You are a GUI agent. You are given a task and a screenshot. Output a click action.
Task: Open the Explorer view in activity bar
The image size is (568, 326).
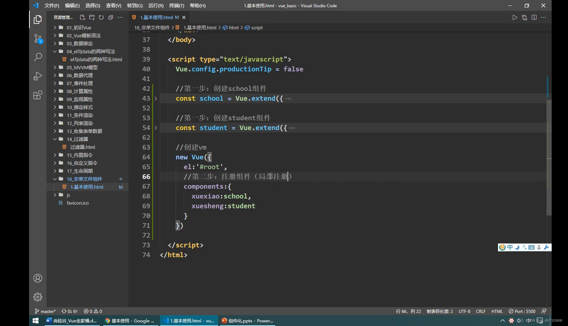click(38, 19)
